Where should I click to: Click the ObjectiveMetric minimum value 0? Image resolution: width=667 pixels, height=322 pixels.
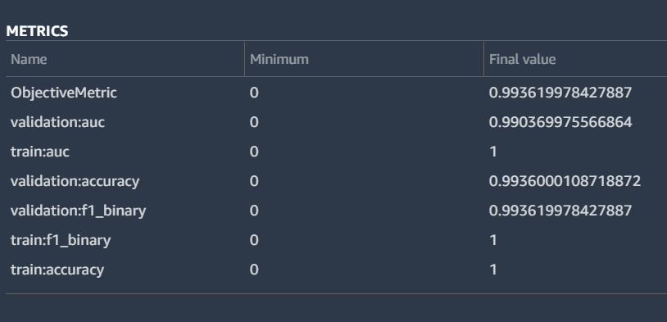[254, 93]
